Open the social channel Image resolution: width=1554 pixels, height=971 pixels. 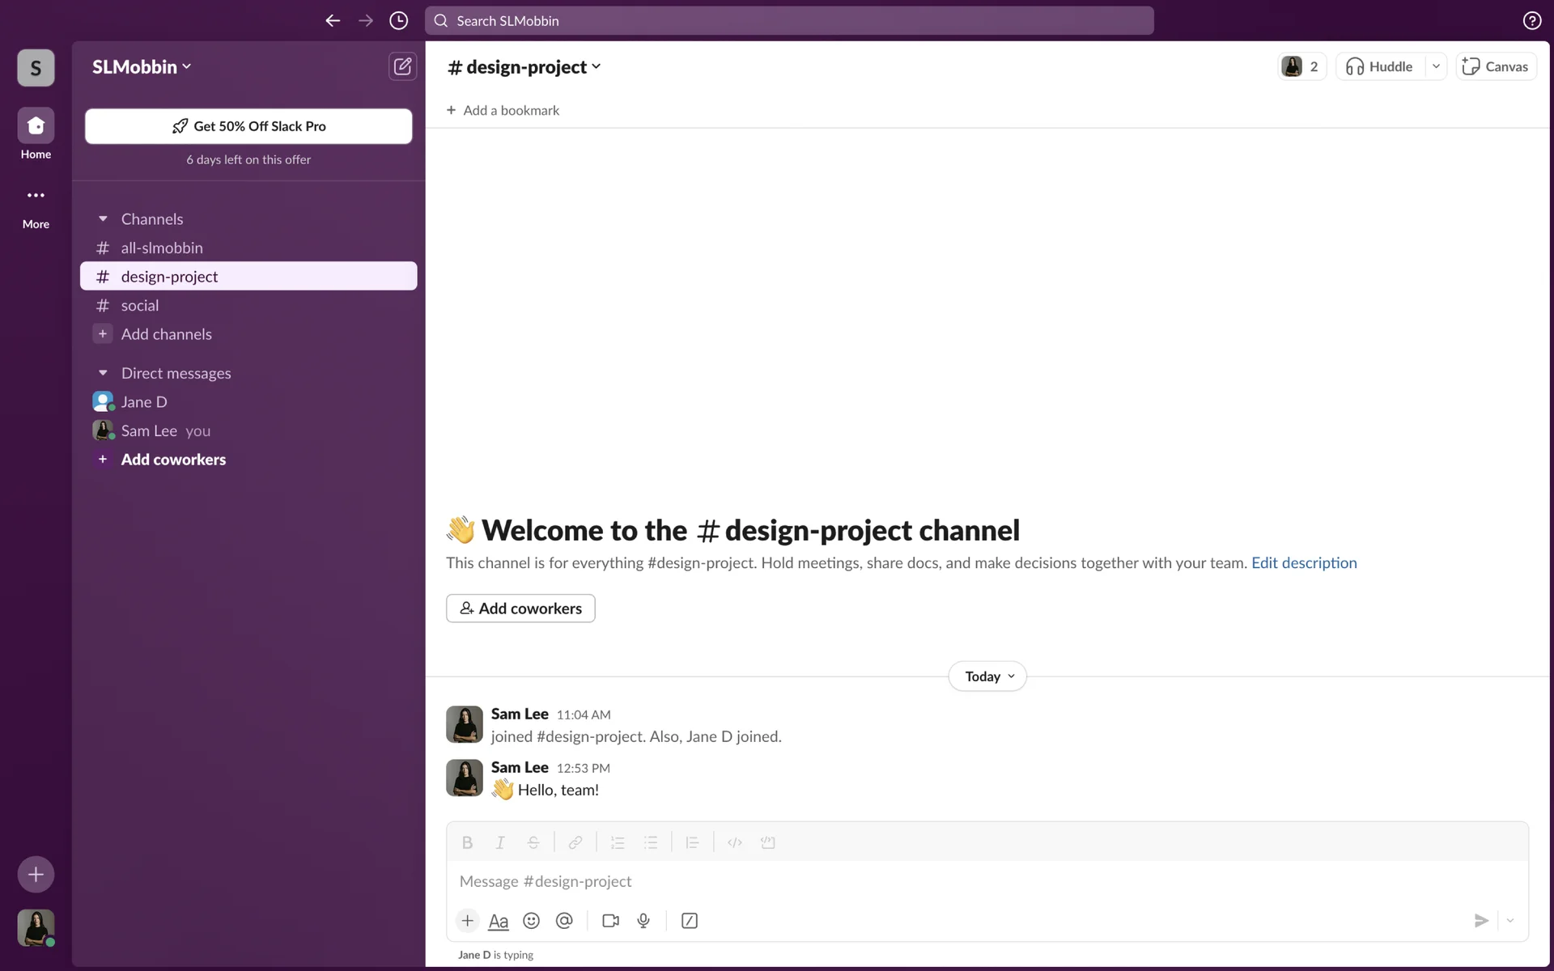pyautogui.click(x=140, y=306)
